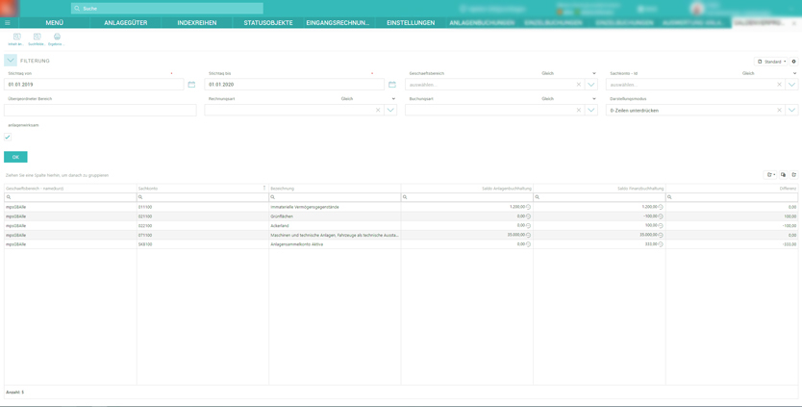Click the printer icon for Ergebnis
Screen dimensions: 802x407
point(57,37)
